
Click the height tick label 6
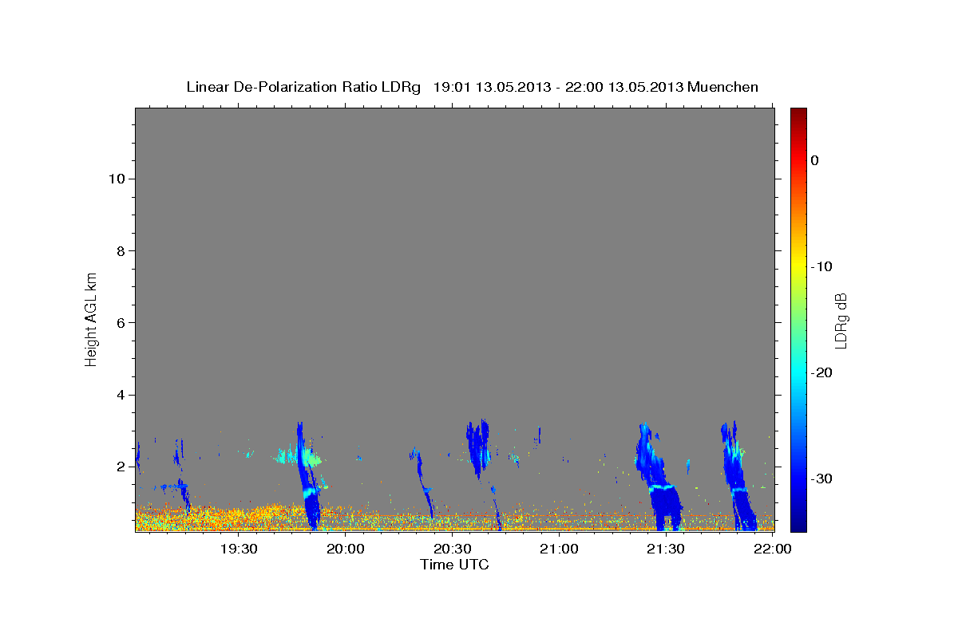[121, 323]
